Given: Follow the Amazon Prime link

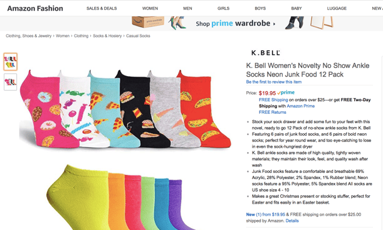Looking at the screenshot, I should pos(301,106).
